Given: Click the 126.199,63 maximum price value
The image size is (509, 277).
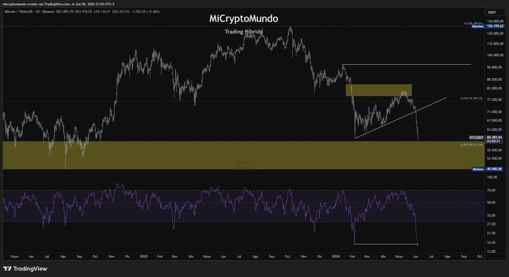Looking at the screenshot, I should click(495, 26).
